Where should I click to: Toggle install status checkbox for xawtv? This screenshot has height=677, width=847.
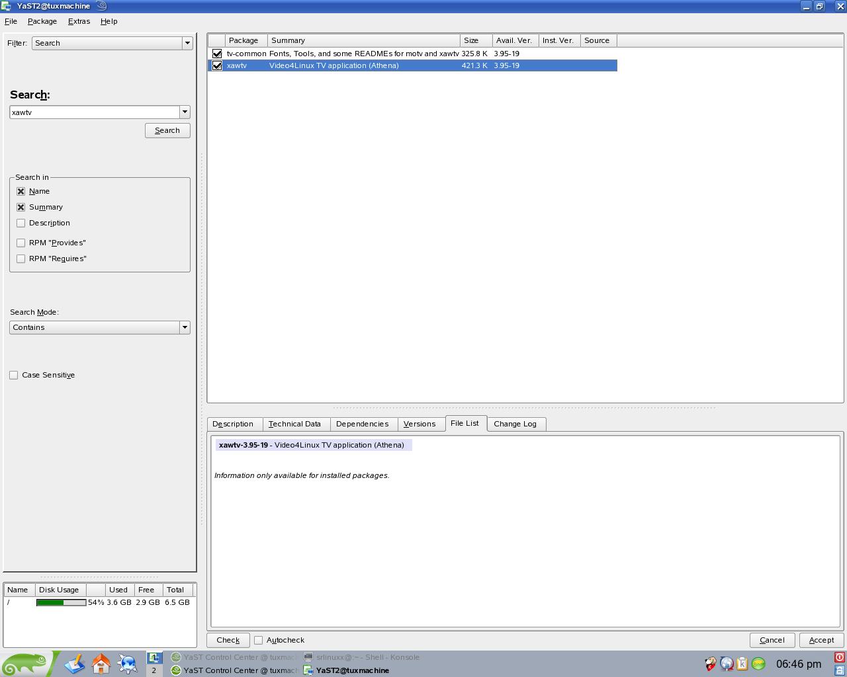(x=217, y=65)
